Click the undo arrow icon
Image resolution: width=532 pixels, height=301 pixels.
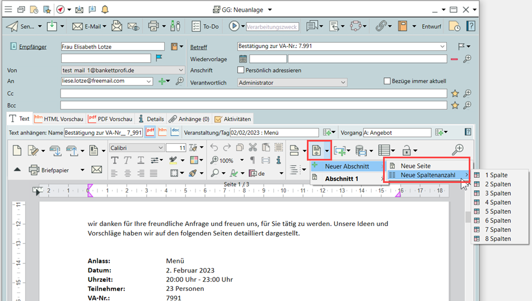click(214, 148)
